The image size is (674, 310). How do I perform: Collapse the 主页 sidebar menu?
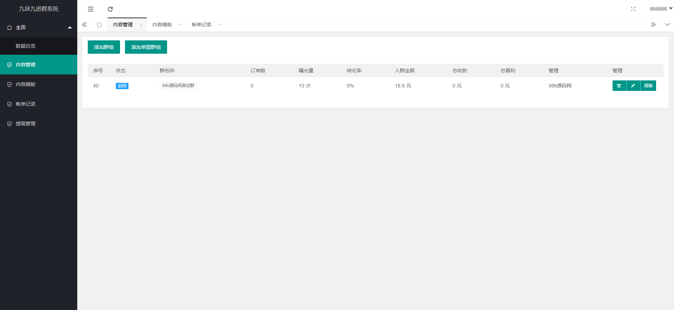click(39, 27)
